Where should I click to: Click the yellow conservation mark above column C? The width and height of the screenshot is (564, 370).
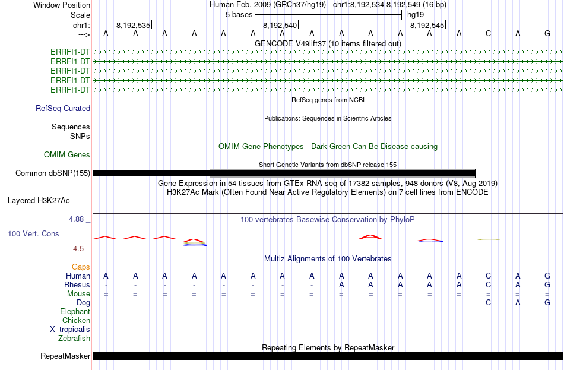489,239
